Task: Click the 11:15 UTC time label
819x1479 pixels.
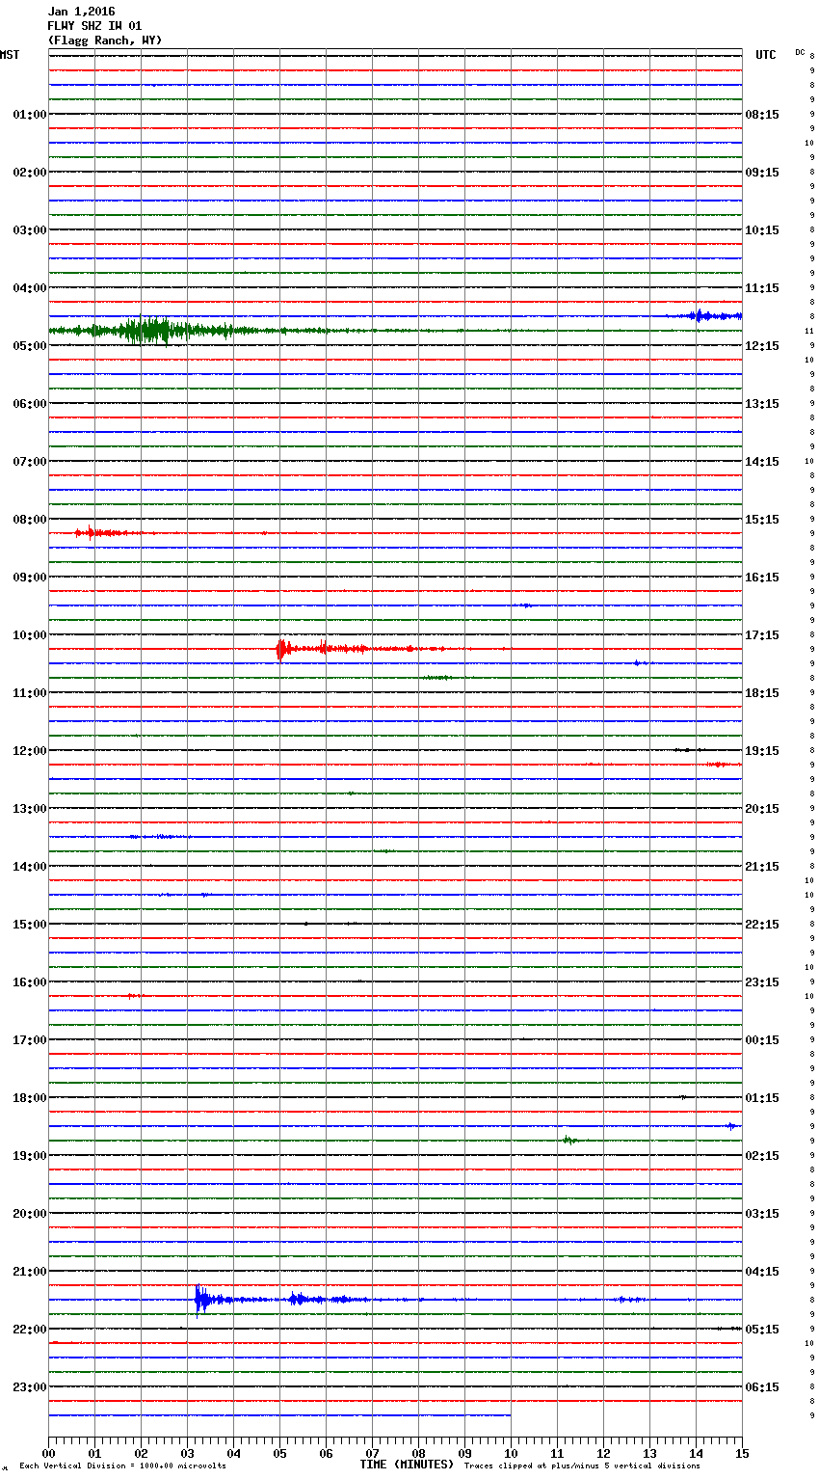Action: click(762, 288)
